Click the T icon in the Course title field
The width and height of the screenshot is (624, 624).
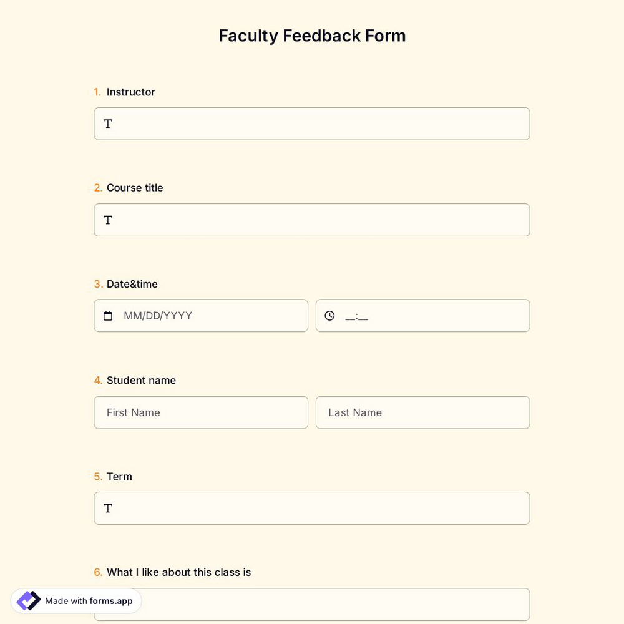coord(107,220)
